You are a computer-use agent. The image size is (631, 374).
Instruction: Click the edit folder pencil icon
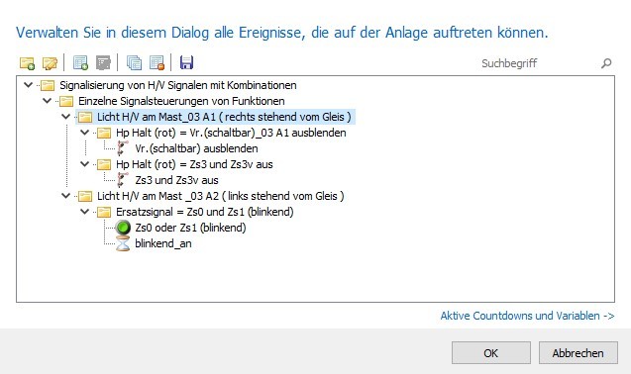click(x=50, y=63)
